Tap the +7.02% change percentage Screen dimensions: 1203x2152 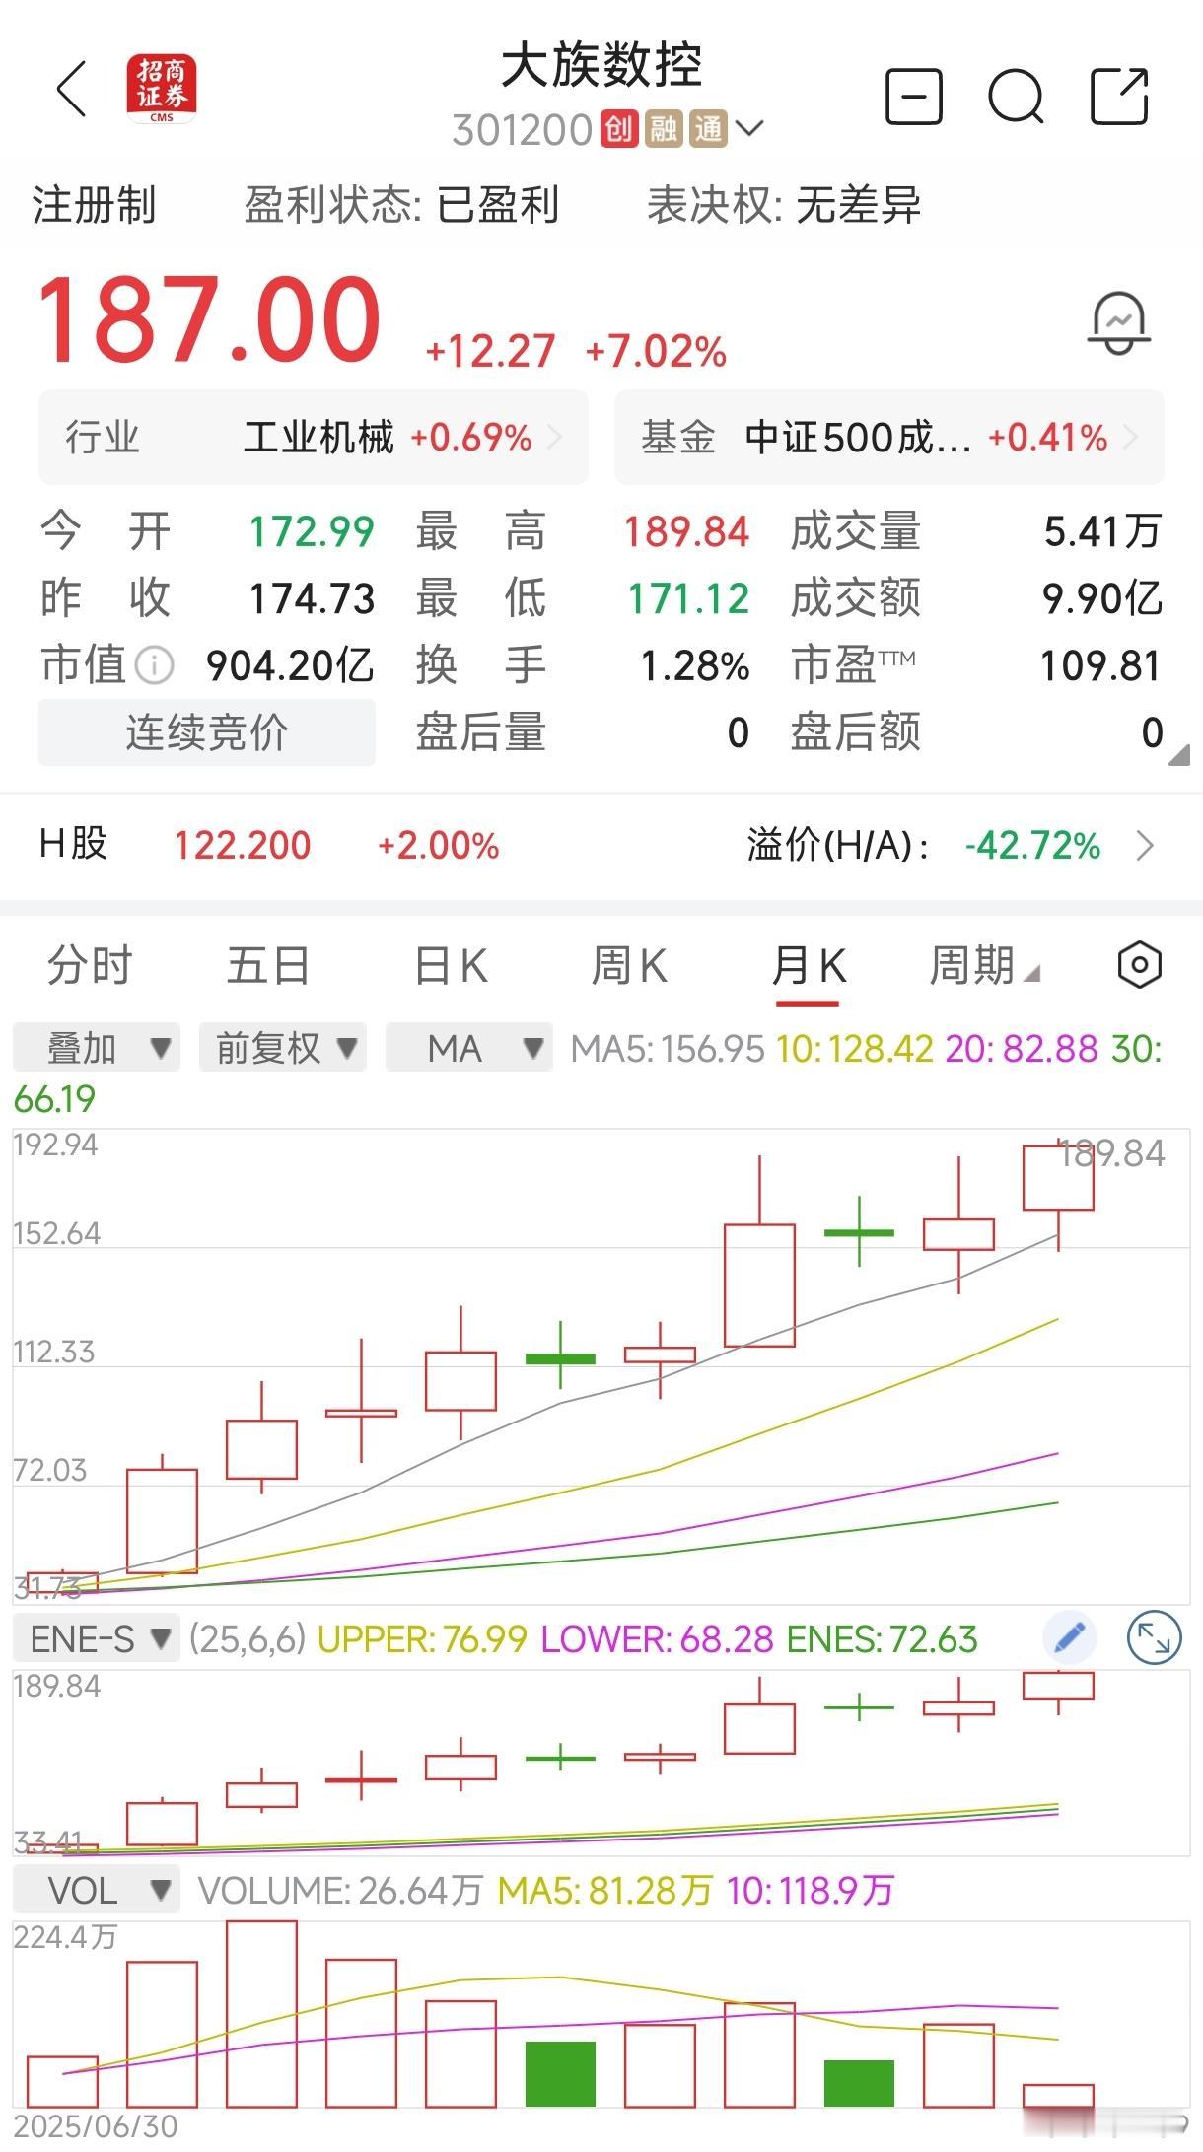[x=656, y=352]
